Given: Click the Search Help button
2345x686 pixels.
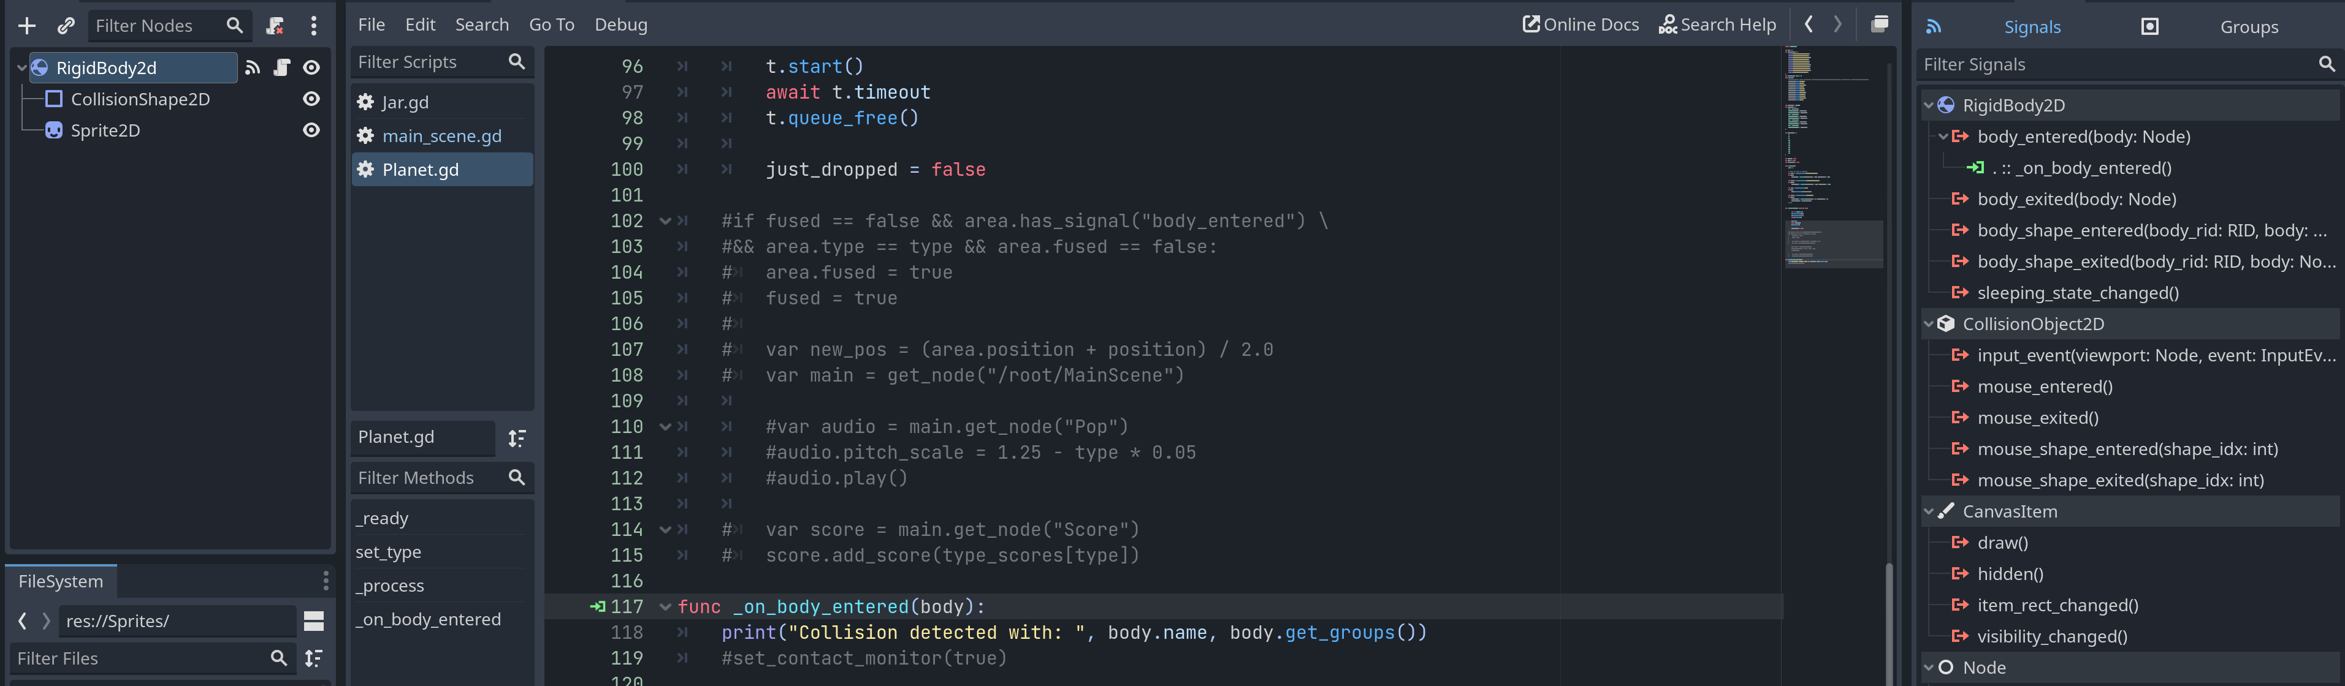Looking at the screenshot, I should click(1717, 24).
